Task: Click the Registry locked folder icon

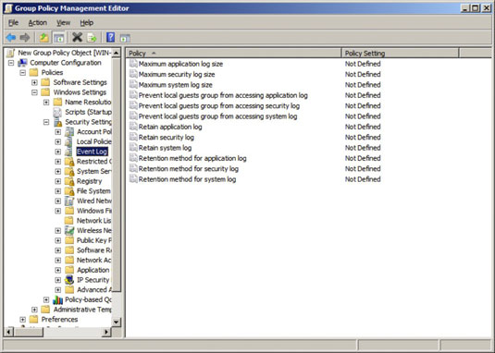Action: pyautogui.click(x=69, y=181)
